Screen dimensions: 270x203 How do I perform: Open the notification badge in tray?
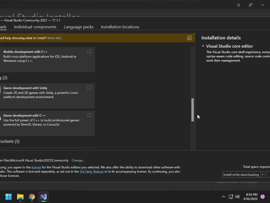click(x=263, y=197)
